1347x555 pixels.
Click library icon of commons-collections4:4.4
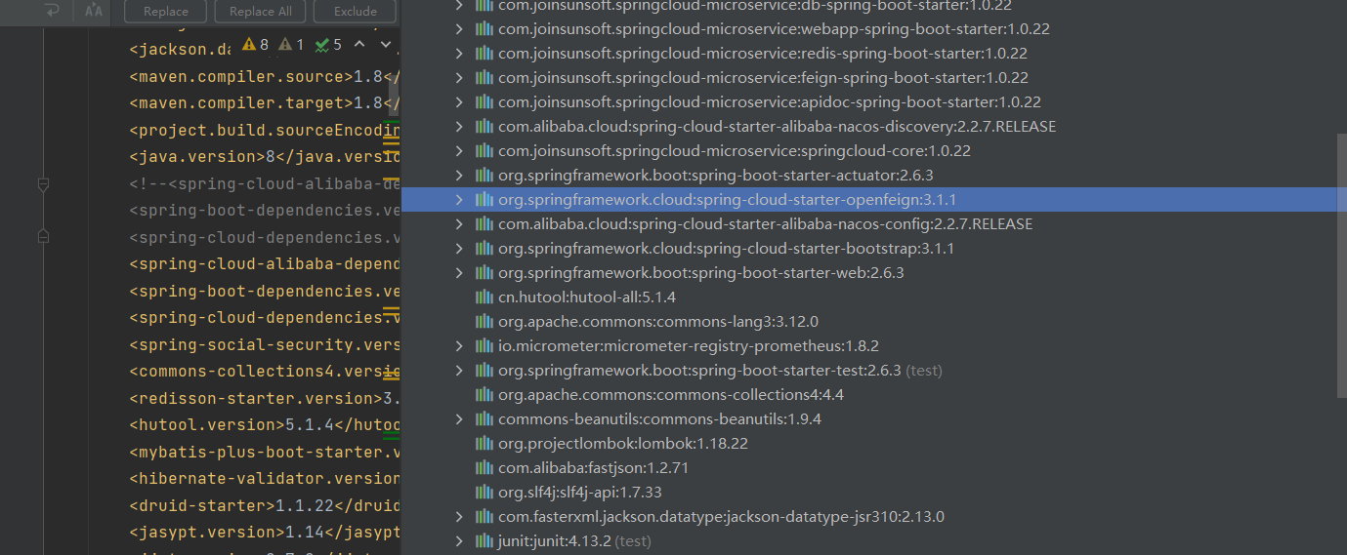[x=484, y=395]
